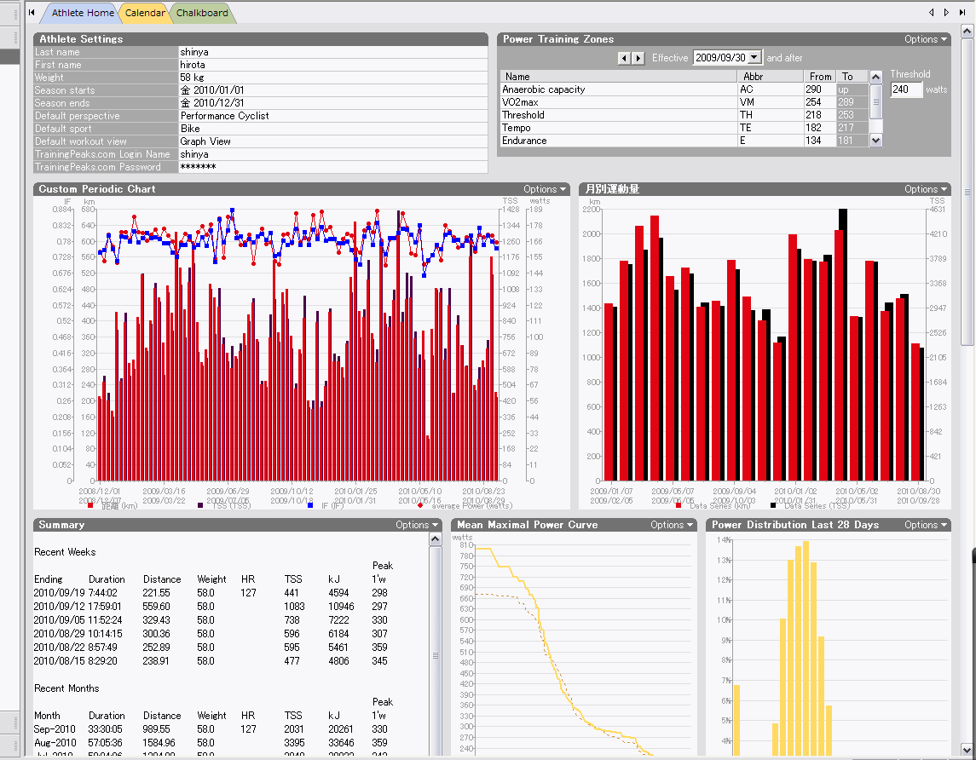Open Options menu for the Summary panel
This screenshot has width=976, height=760.
click(x=417, y=525)
